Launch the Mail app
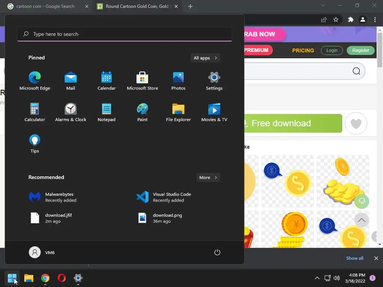383x287 pixels. (71, 81)
